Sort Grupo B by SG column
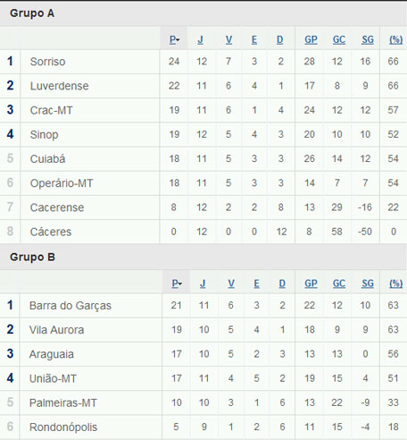This screenshot has width=407, height=440. click(x=368, y=283)
